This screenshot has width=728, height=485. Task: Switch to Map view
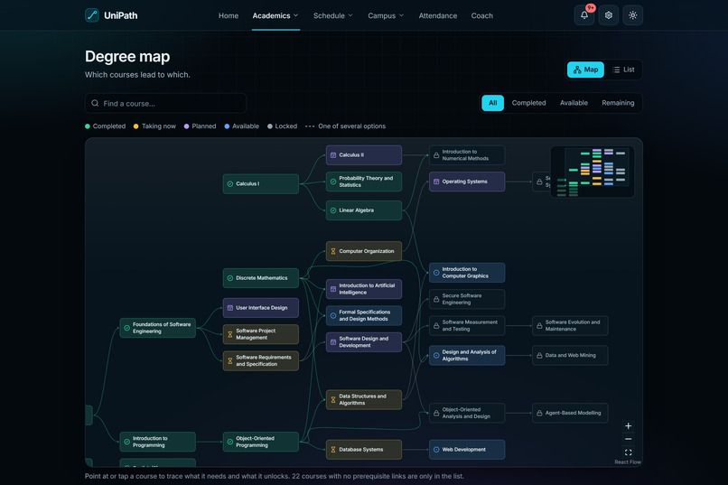pos(585,70)
